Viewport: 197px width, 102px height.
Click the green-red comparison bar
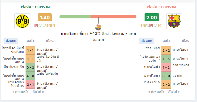tap(98, 17)
